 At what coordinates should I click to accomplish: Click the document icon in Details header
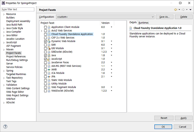click(131, 28)
